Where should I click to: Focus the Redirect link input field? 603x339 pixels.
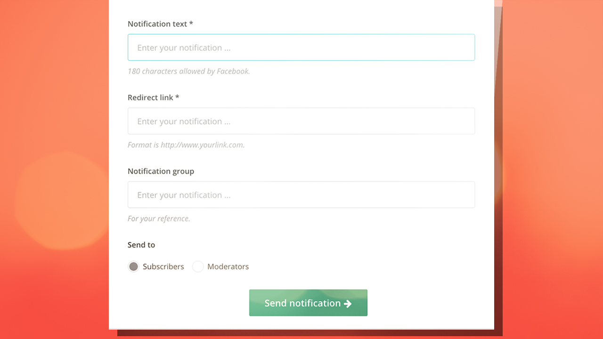[x=301, y=121]
